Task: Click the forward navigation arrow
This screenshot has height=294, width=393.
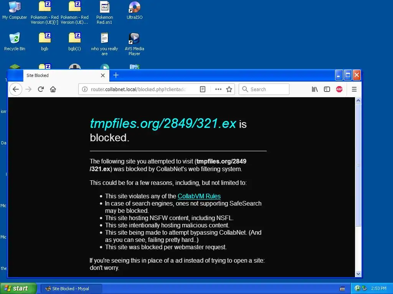Action: pos(28,89)
